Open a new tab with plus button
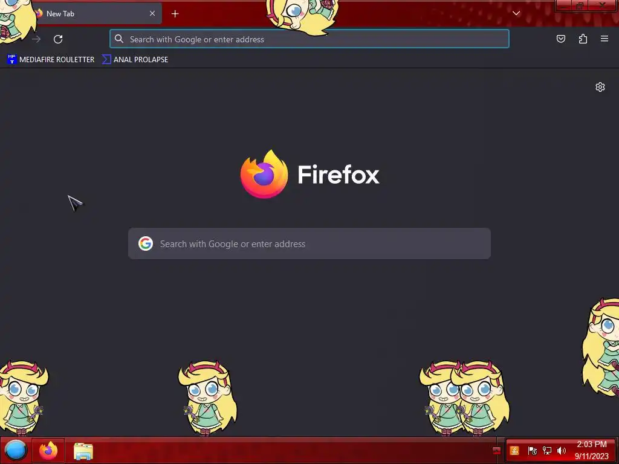619x464 pixels. click(x=175, y=14)
